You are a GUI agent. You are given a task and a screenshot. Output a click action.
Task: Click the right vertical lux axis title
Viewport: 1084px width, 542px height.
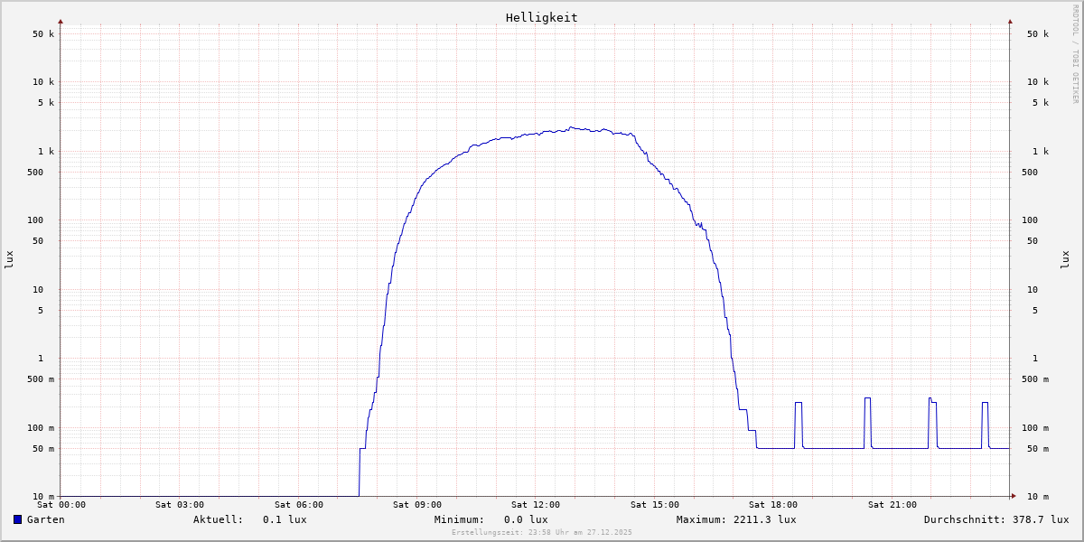1065,259
